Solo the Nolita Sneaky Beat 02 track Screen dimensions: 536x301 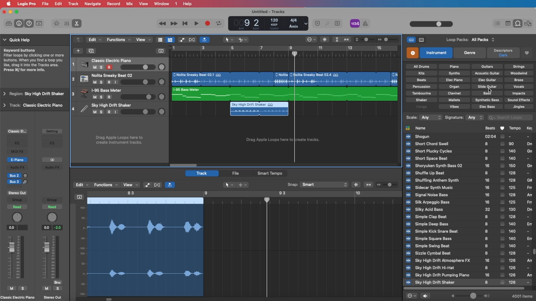[101, 82]
